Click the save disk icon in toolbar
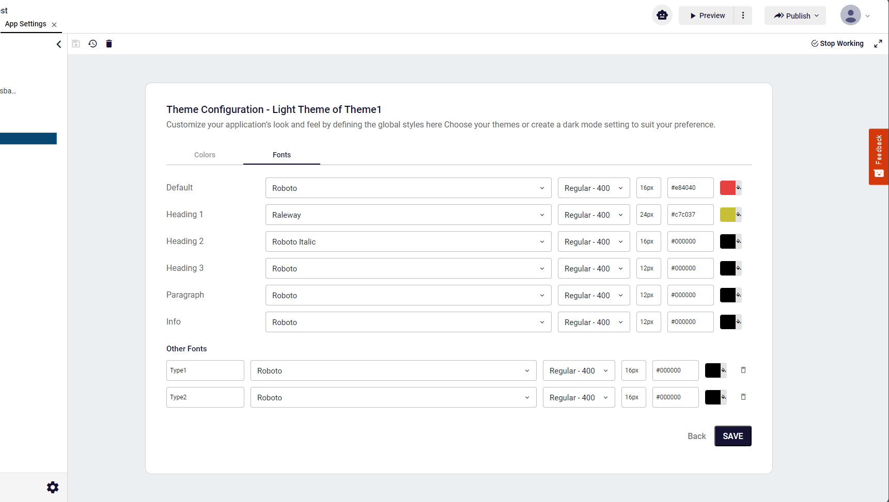The image size is (889, 502). click(x=76, y=44)
